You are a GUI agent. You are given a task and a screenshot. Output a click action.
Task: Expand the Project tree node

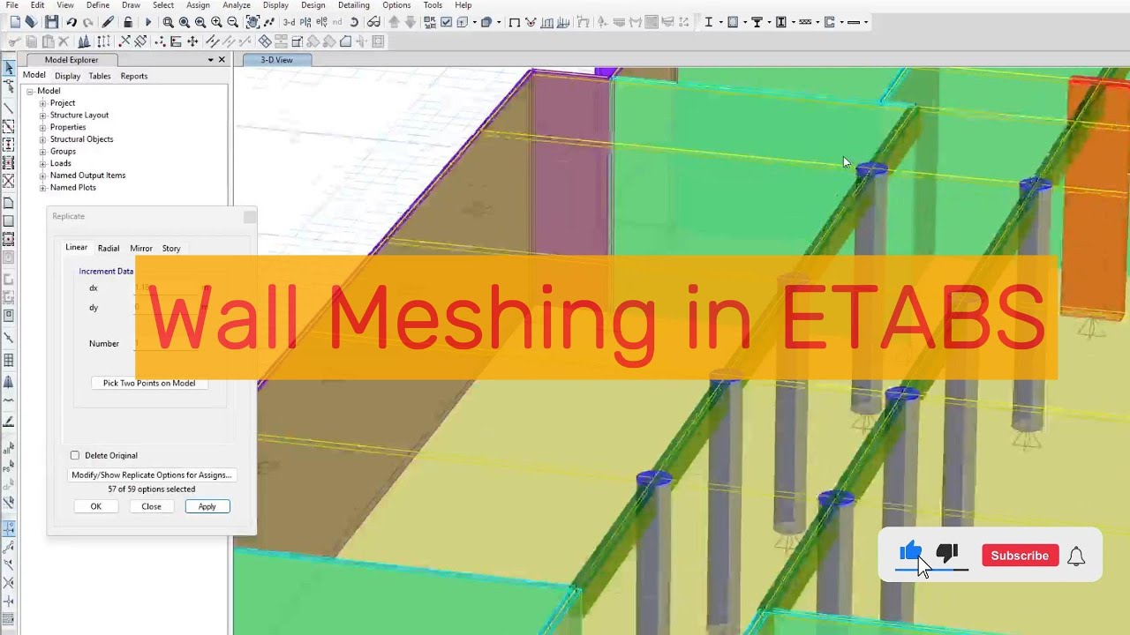pyautogui.click(x=42, y=103)
